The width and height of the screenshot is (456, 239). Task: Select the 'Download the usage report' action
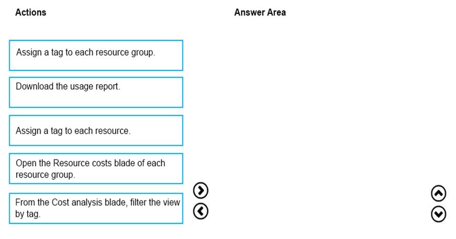click(96, 92)
